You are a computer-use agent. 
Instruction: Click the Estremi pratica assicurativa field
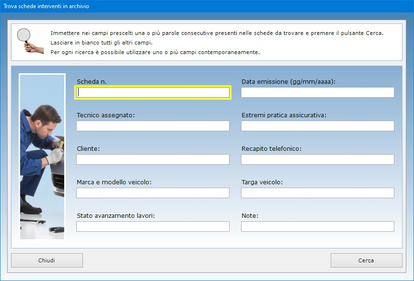point(317,126)
